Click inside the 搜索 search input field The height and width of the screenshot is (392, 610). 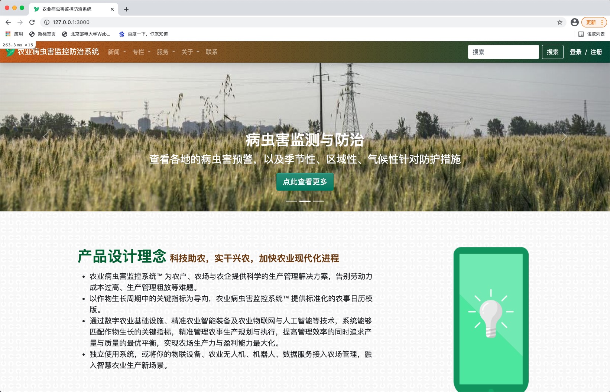(503, 52)
